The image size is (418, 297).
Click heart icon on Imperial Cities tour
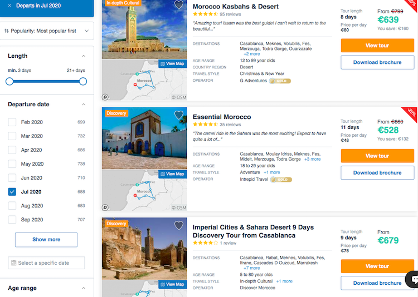[x=178, y=225]
